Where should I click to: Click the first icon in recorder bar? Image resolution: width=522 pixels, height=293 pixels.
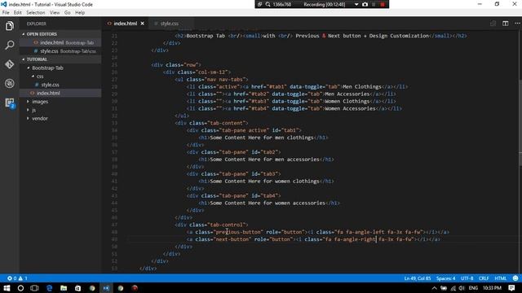259,4
